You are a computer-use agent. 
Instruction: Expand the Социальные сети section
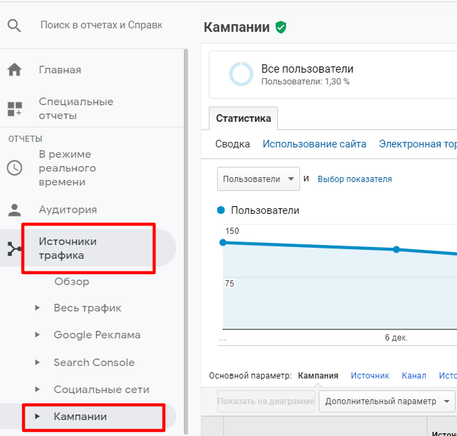[x=38, y=390]
